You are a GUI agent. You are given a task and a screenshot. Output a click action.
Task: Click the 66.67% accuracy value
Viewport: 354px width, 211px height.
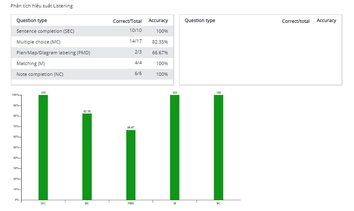click(160, 53)
